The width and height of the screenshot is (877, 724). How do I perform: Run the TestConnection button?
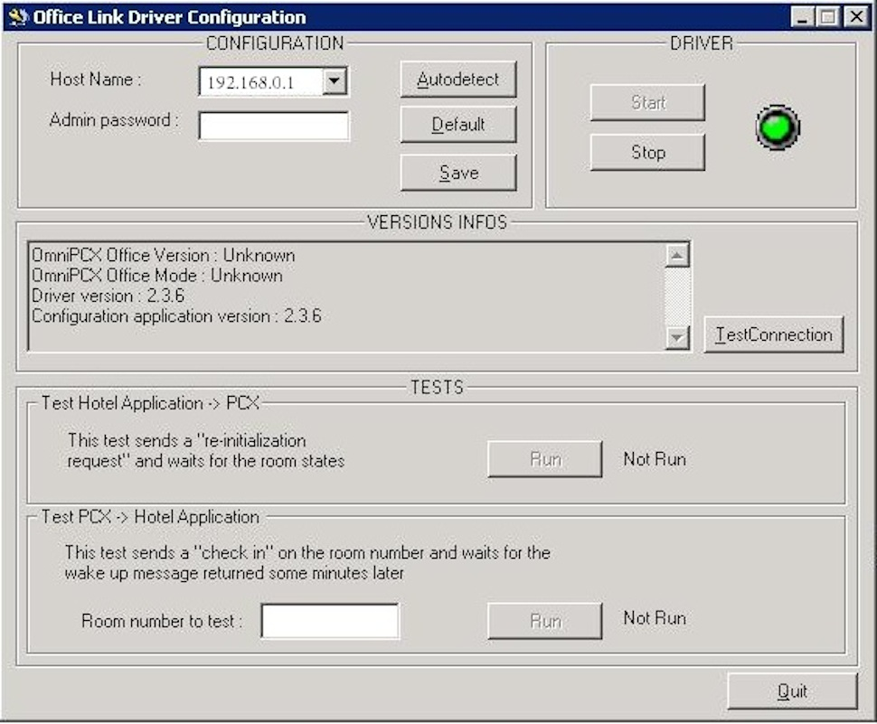click(x=774, y=334)
